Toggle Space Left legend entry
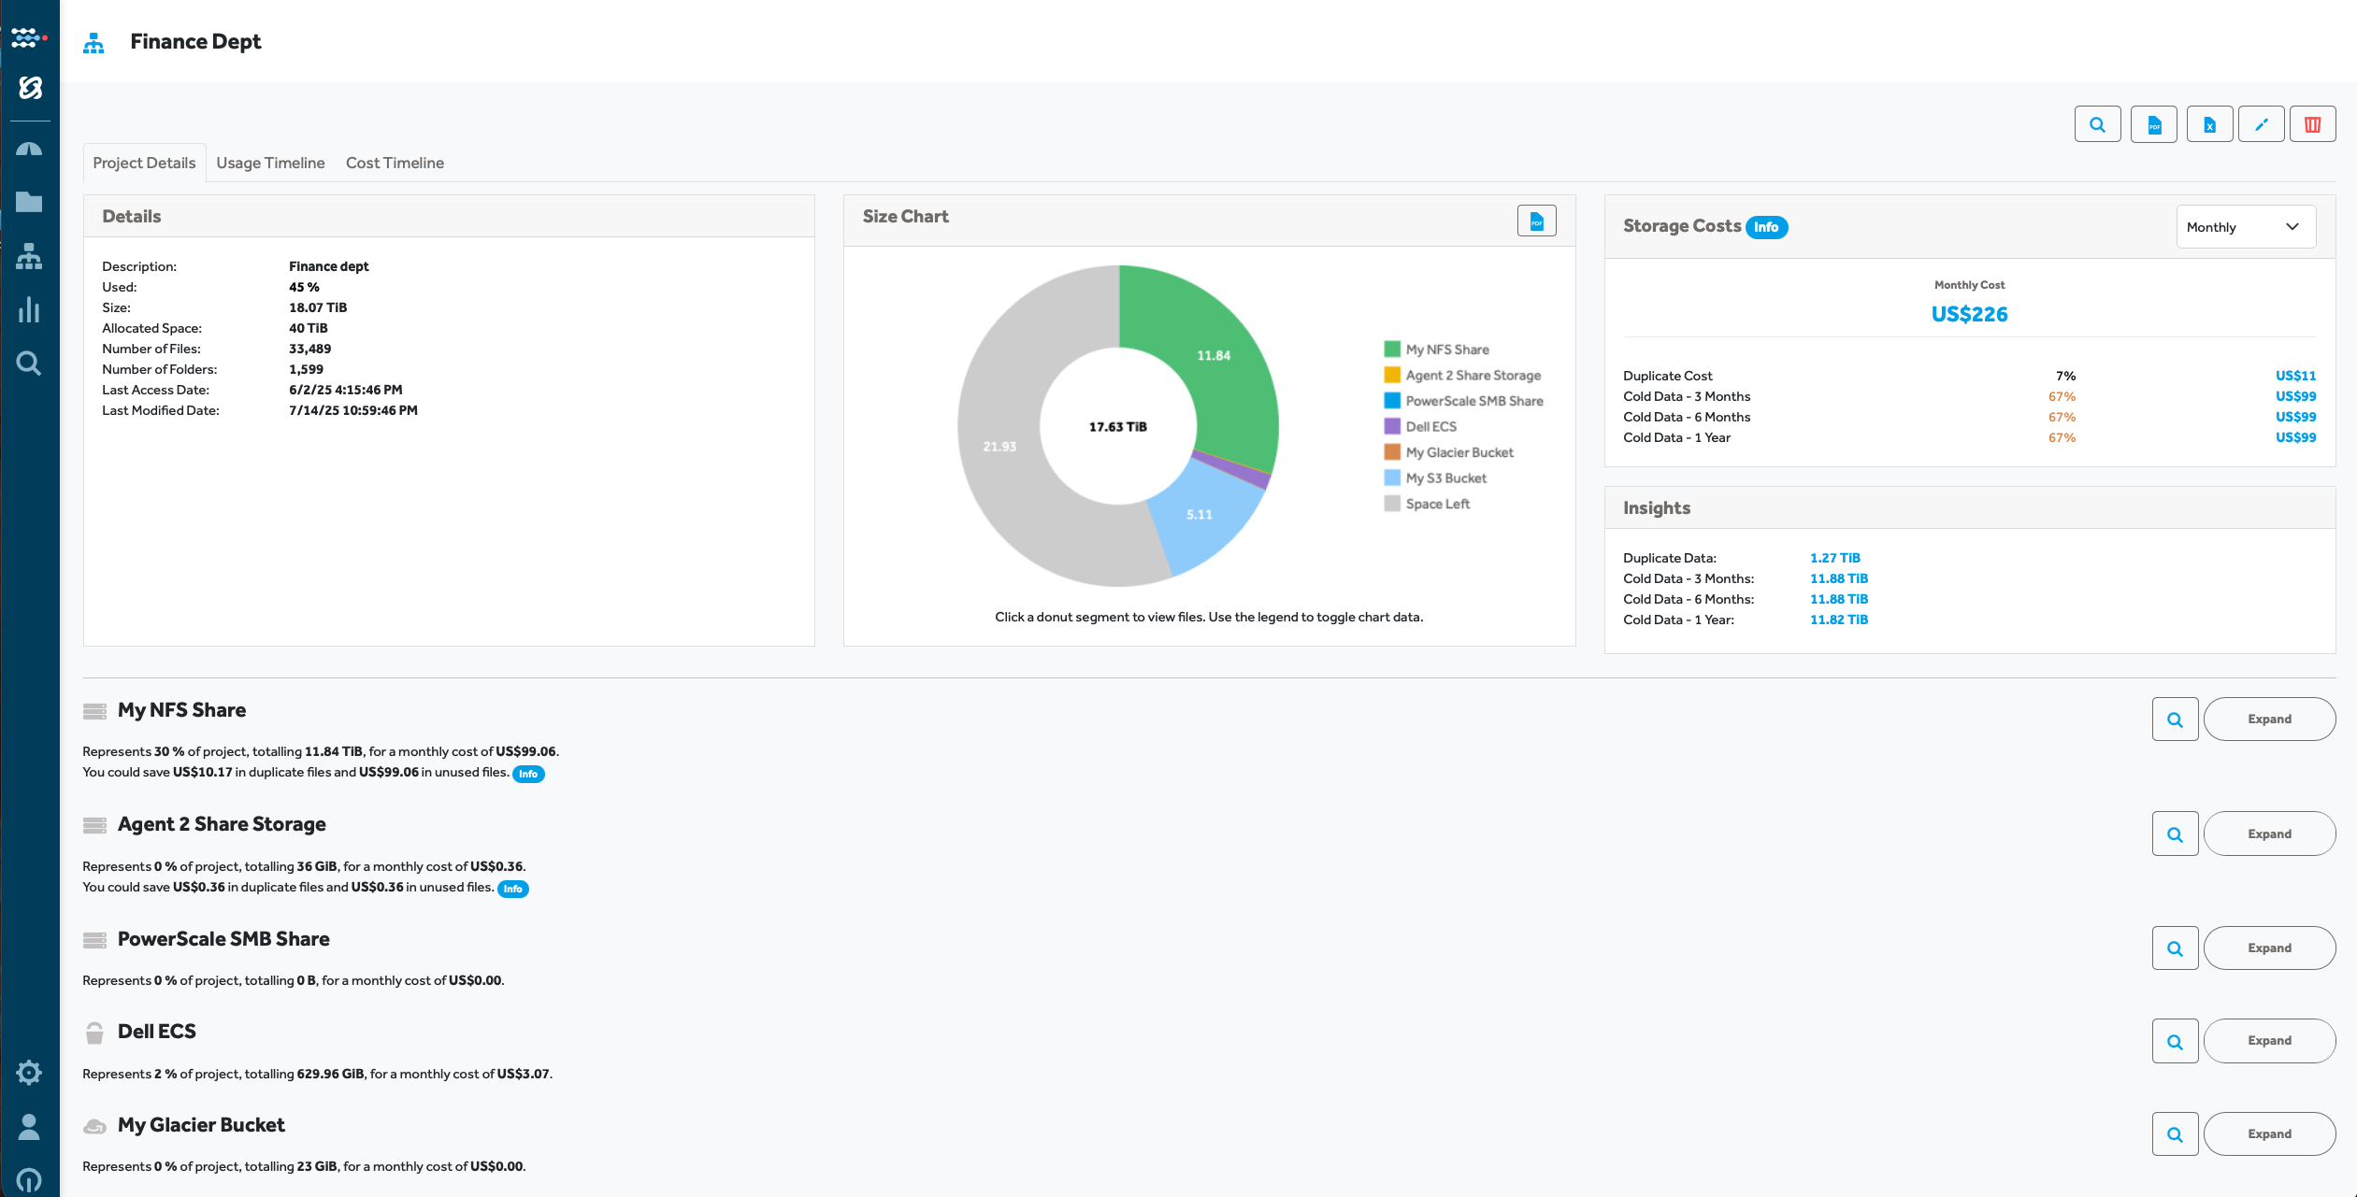Image resolution: width=2357 pixels, height=1197 pixels. [1437, 504]
